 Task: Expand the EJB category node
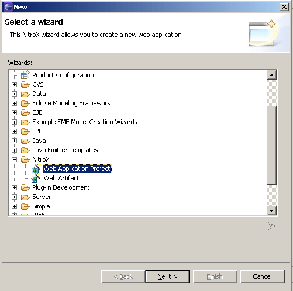click(x=14, y=113)
